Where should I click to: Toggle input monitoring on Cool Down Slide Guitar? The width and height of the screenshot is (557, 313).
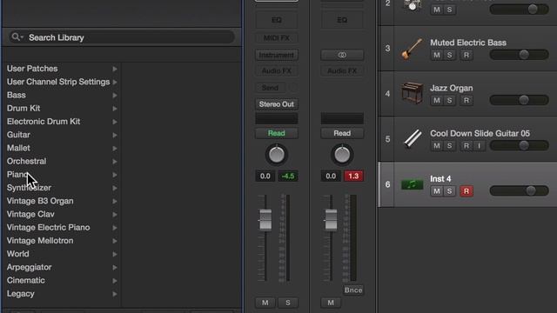click(480, 146)
